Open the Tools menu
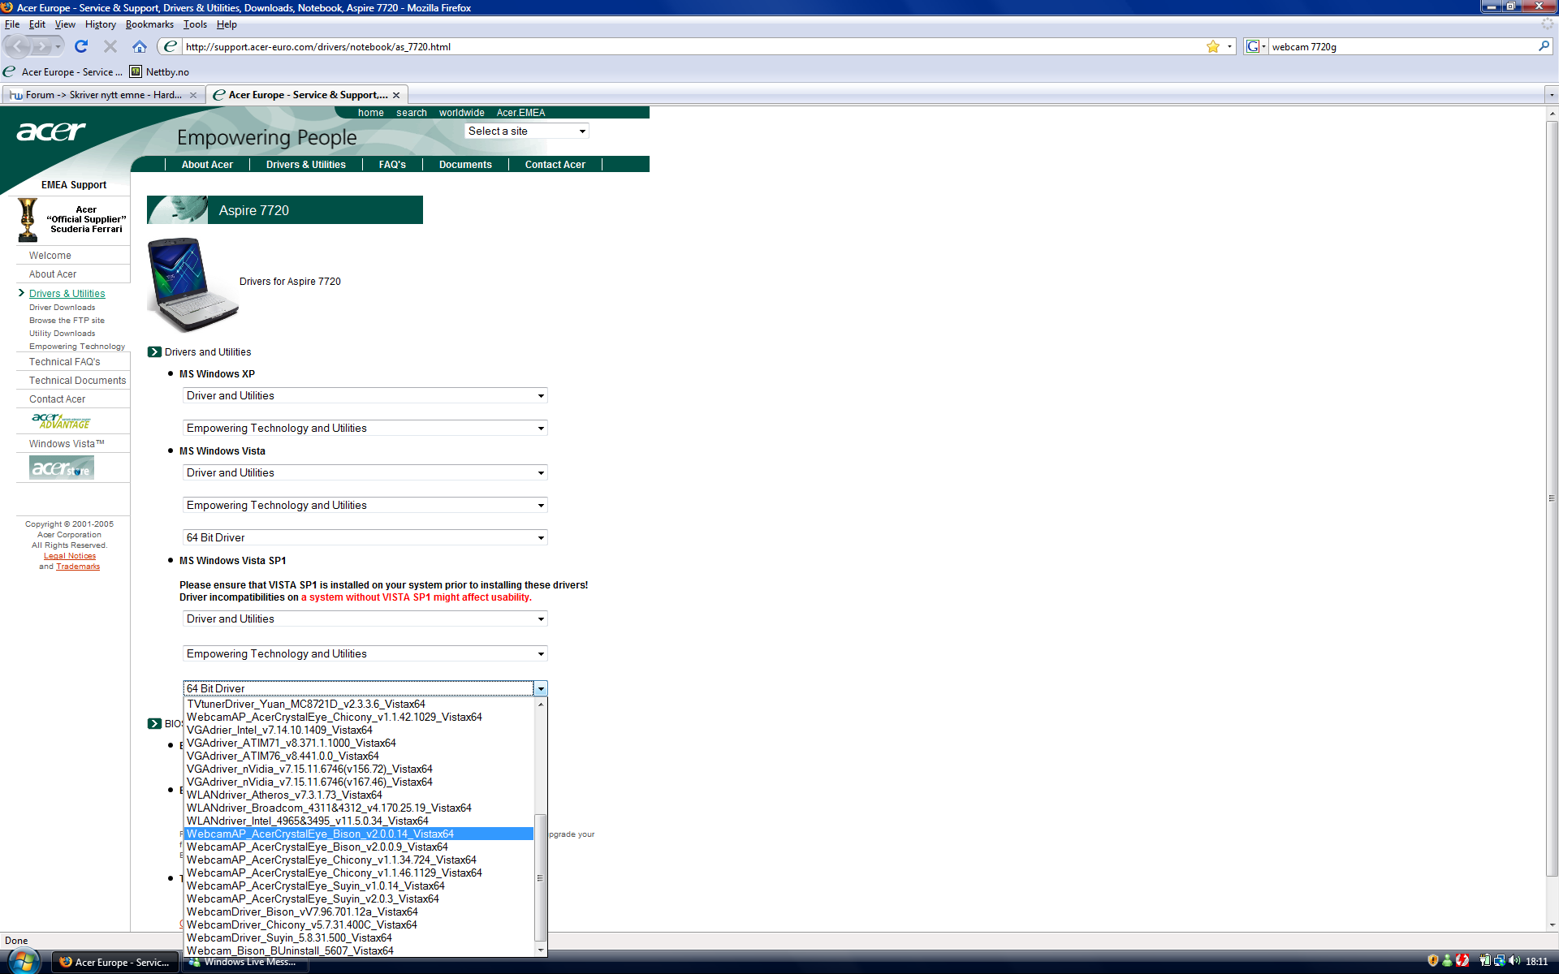Viewport: 1559px width, 974px height. [195, 24]
